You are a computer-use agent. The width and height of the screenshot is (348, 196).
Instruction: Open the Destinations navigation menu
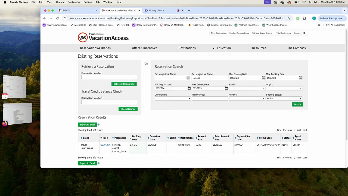click(x=187, y=48)
